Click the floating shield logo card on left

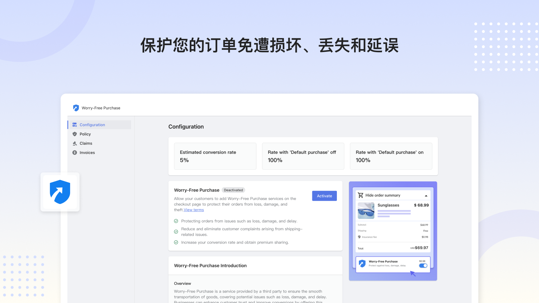coord(60,192)
